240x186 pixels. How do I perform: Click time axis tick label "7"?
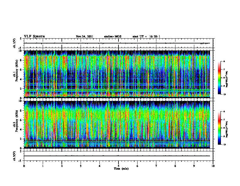[156, 166]
